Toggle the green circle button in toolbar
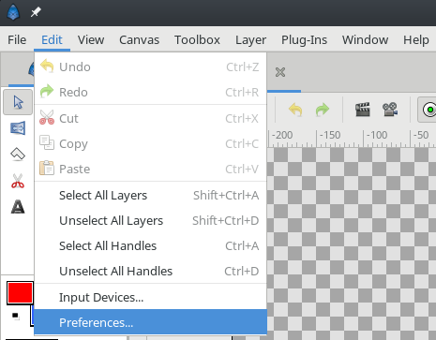 click(x=429, y=110)
